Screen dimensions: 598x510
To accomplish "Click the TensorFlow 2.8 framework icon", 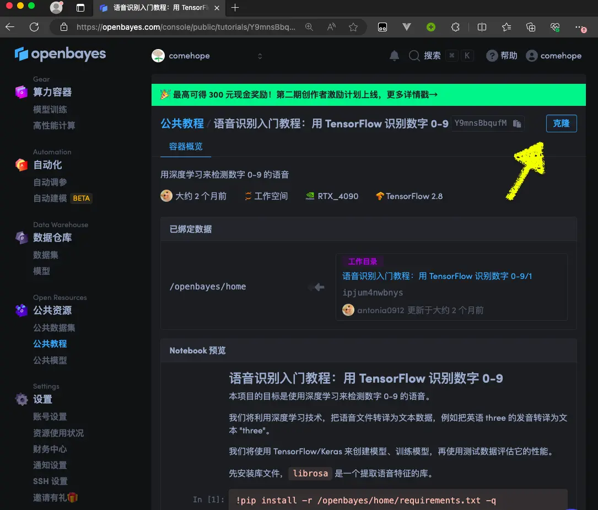I will pos(379,196).
